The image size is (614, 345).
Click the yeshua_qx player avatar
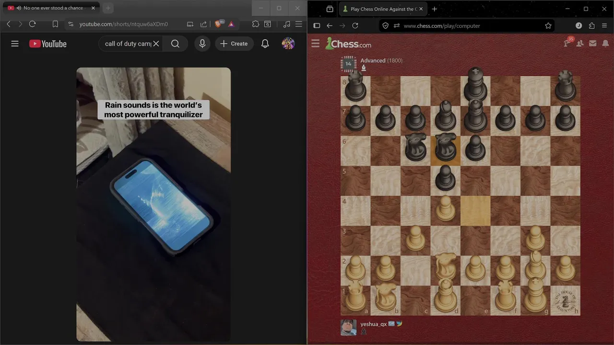click(349, 327)
